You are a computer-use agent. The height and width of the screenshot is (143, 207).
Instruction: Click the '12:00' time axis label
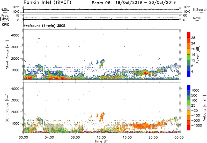(101, 138)
